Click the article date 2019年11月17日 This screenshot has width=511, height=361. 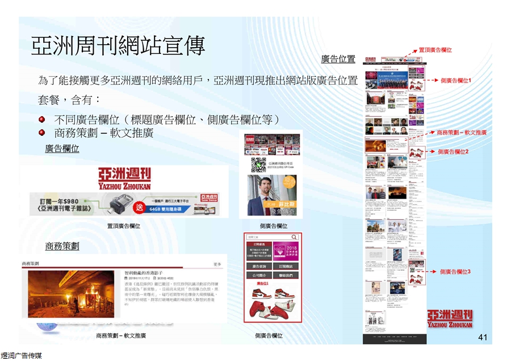point(140,279)
